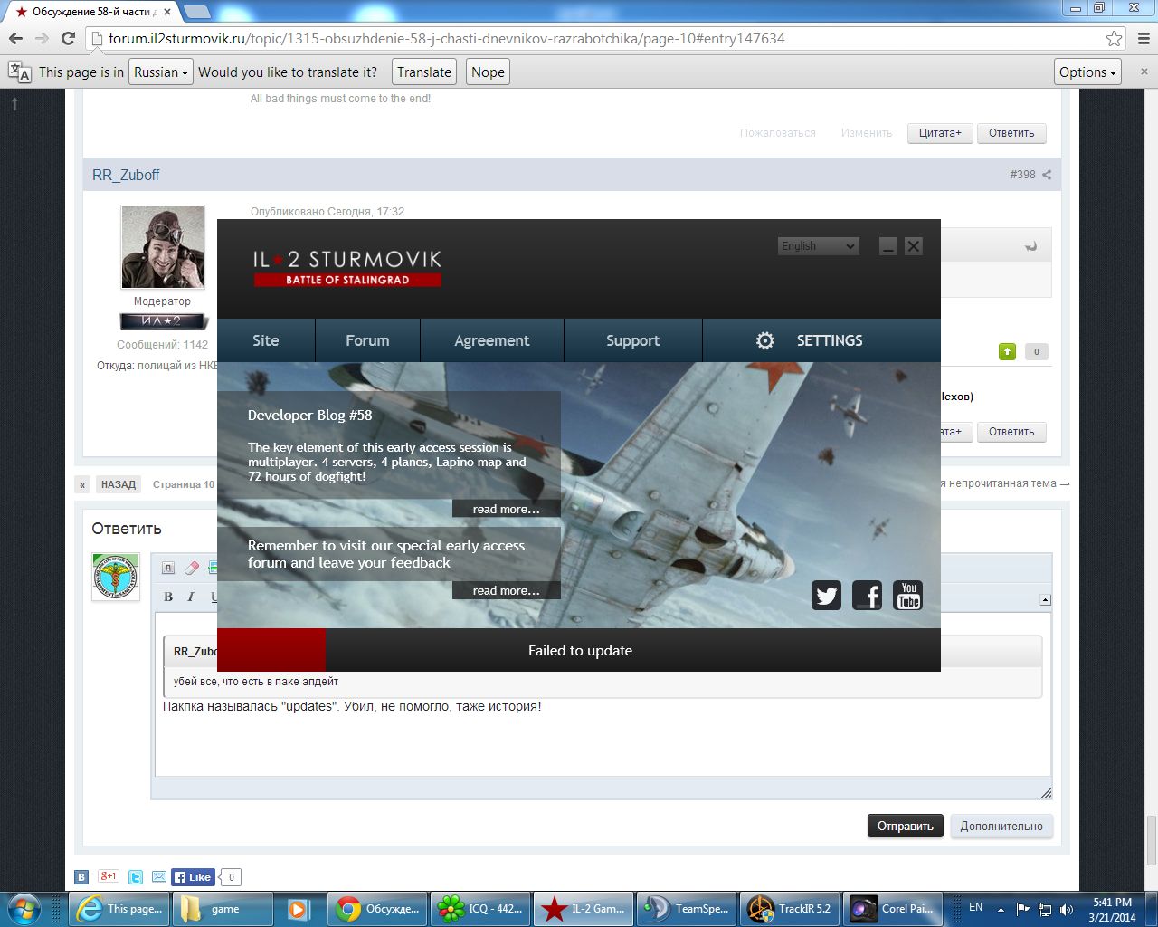Open the Windows Start menu

pyautogui.click(x=24, y=908)
